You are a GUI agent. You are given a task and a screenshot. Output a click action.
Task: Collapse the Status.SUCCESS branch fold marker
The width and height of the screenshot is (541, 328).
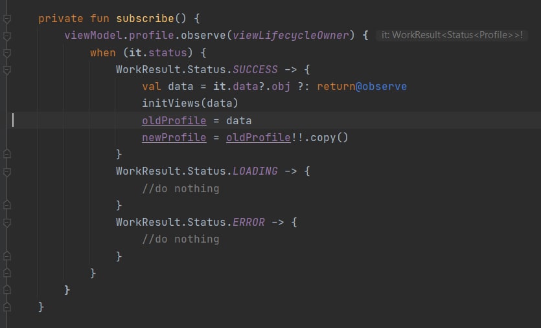click(x=7, y=70)
